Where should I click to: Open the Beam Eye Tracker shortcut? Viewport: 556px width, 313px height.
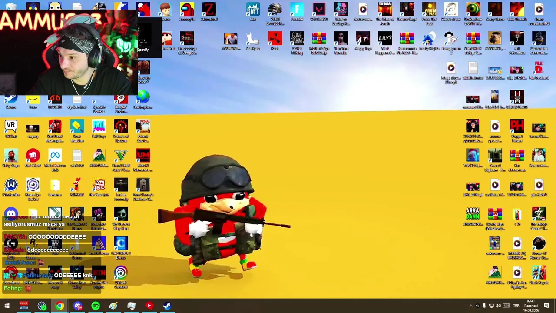[33, 190]
